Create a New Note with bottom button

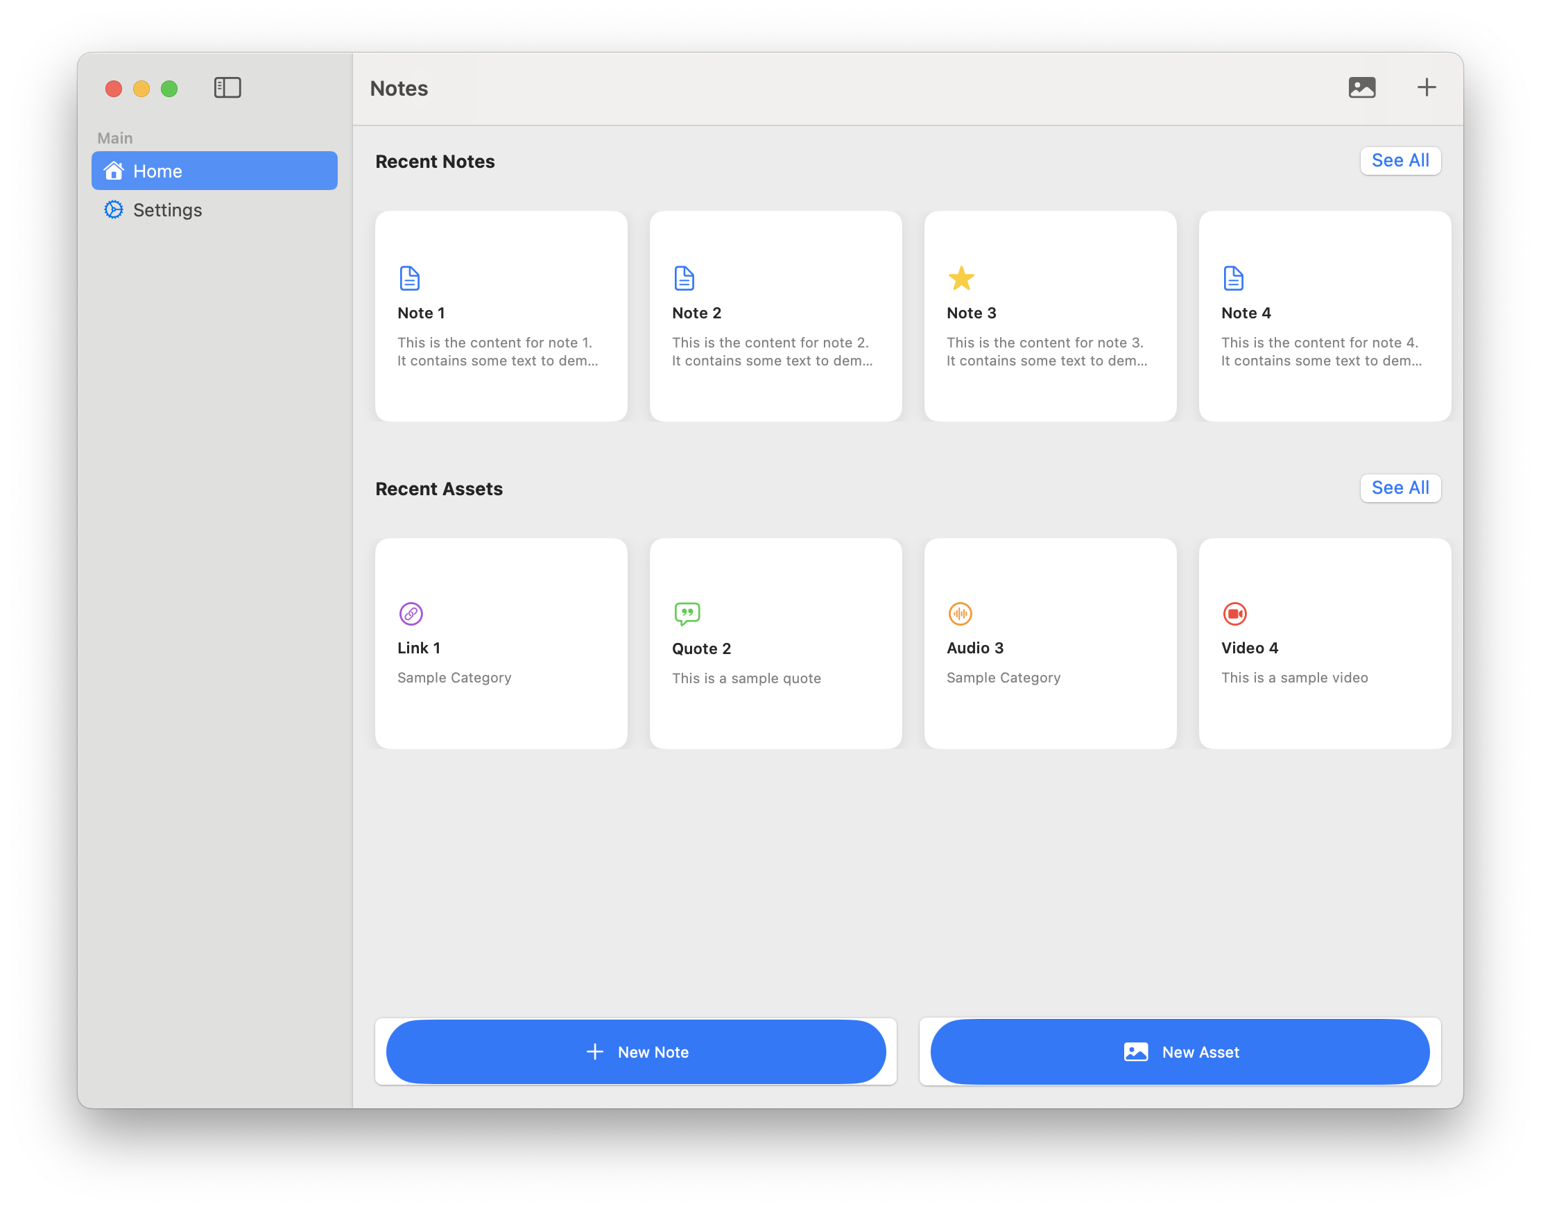pos(636,1052)
